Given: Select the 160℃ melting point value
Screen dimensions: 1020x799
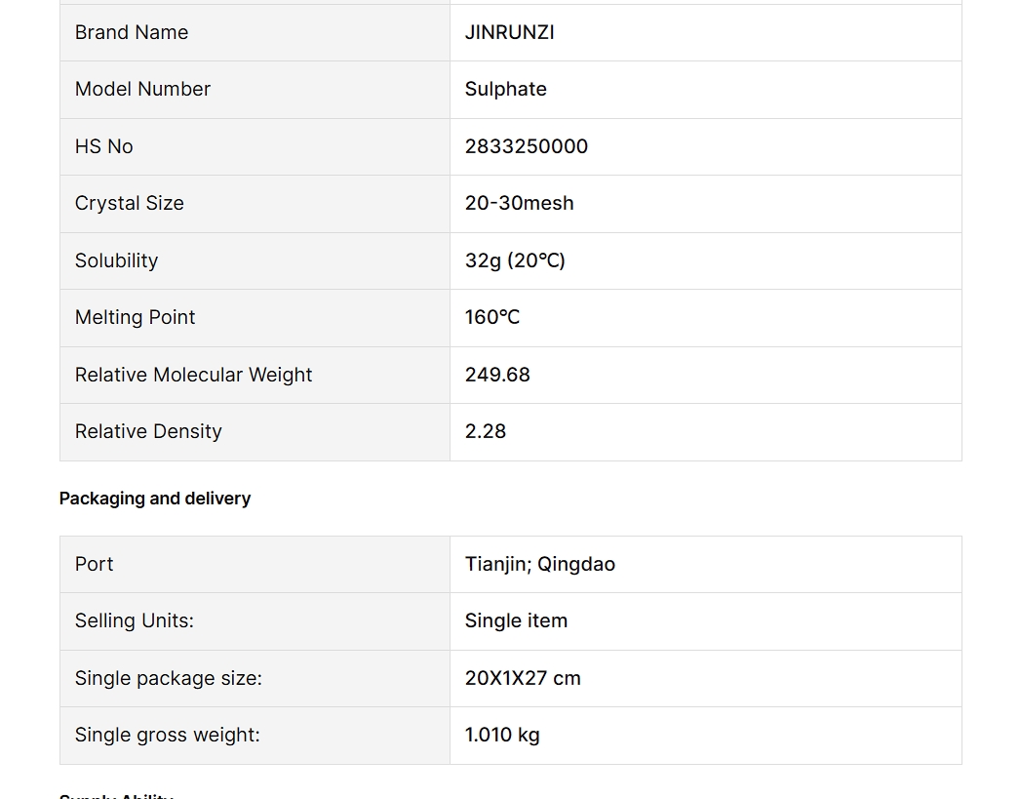Looking at the screenshot, I should [492, 317].
